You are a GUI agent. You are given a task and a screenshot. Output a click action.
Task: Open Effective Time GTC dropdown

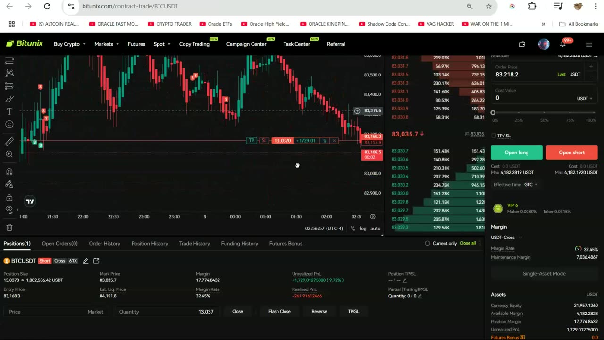[x=531, y=185]
